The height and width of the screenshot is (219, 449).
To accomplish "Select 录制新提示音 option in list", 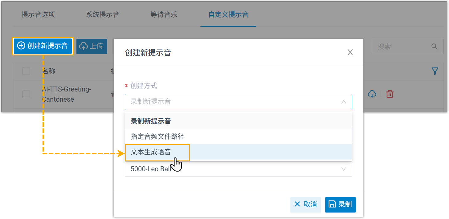I will (151, 121).
